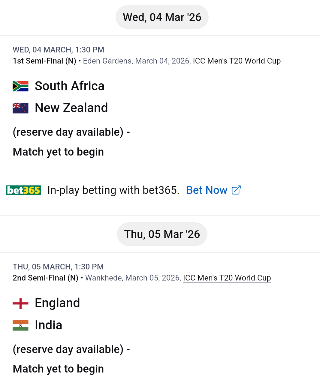This screenshot has width=320, height=383.
Task: Click the New Zealand flag icon
Action: click(20, 108)
